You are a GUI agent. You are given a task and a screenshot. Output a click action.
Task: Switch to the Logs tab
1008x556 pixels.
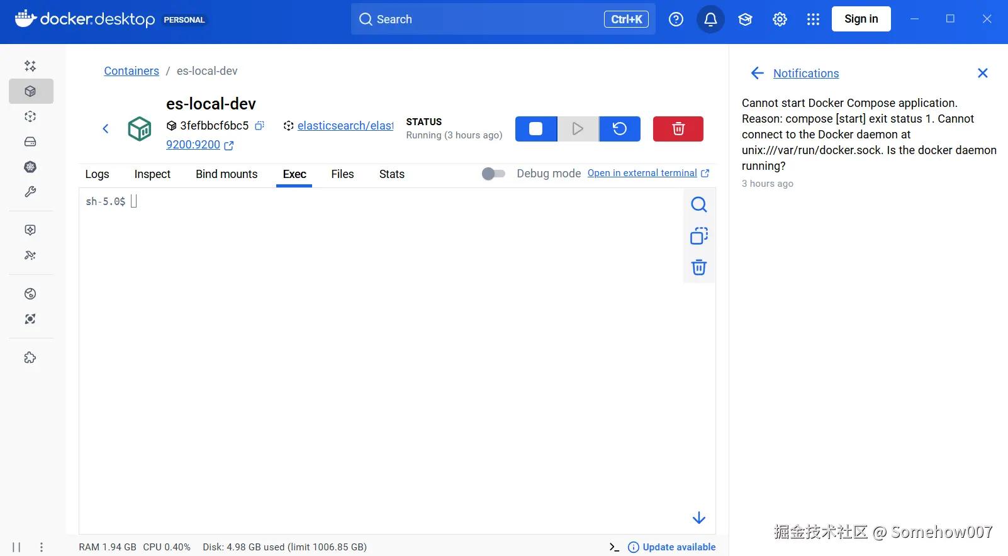coord(98,174)
